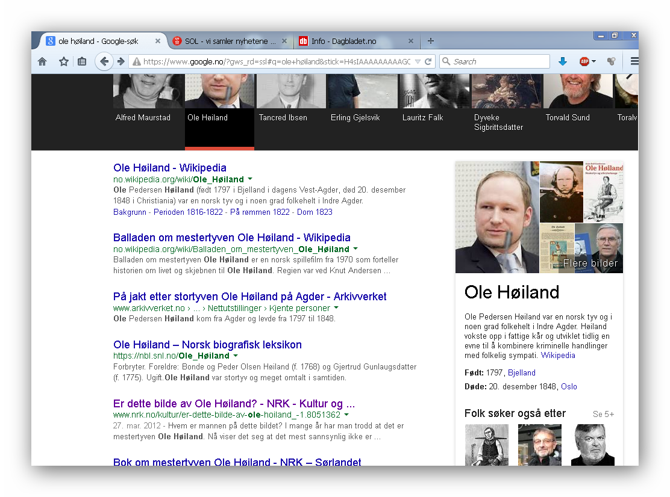
Task: Open the bookmarks list icon
Action: click(82, 61)
